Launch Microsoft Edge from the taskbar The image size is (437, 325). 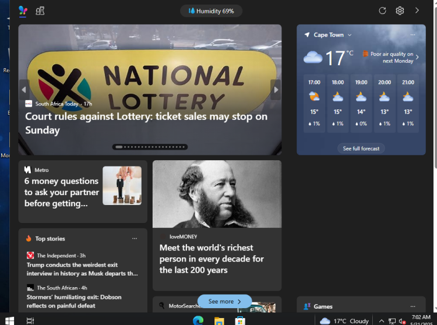(198, 321)
